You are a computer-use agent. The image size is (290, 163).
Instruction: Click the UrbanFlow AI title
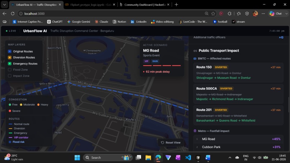[35, 31]
